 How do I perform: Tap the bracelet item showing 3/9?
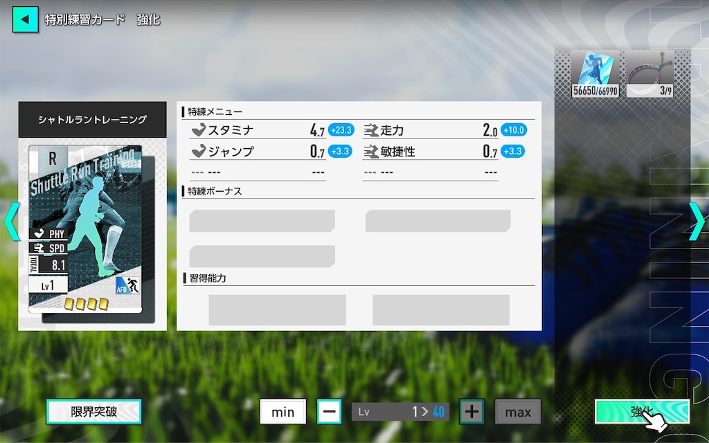point(649,74)
